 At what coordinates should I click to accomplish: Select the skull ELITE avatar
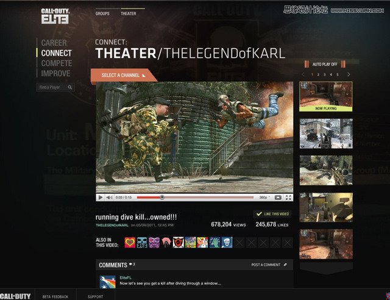pyautogui.click(x=142, y=242)
